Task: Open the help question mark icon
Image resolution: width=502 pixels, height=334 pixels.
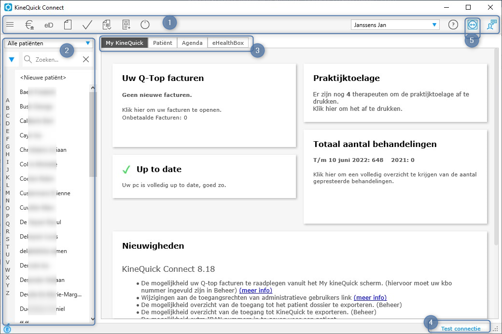Action: (x=453, y=25)
